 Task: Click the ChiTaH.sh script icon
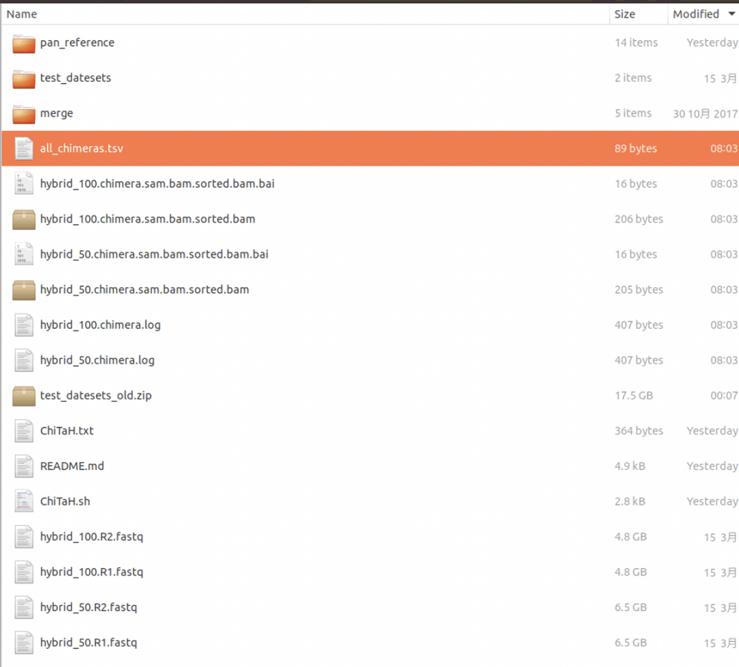coord(24,502)
